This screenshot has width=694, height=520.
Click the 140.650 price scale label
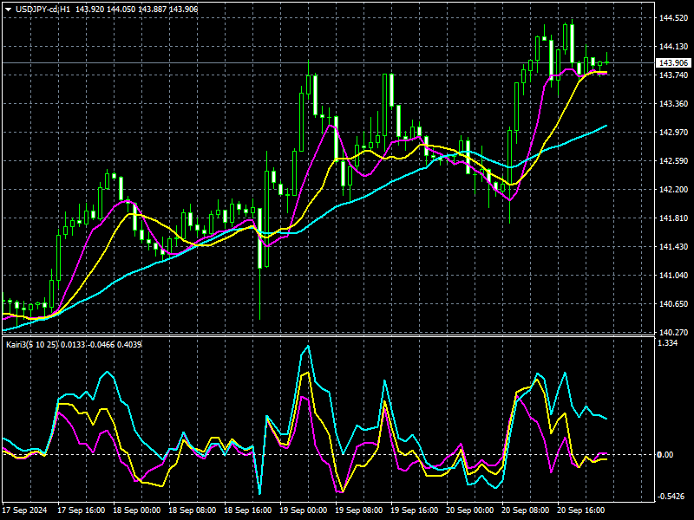pyautogui.click(x=674, y=304)
